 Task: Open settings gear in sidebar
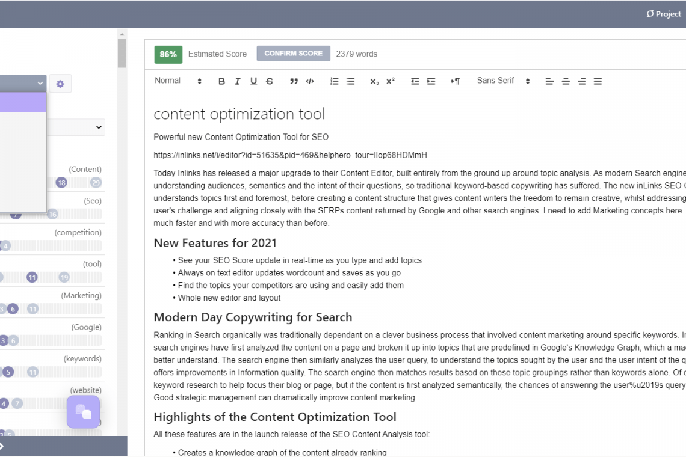[x=60, y=84]
